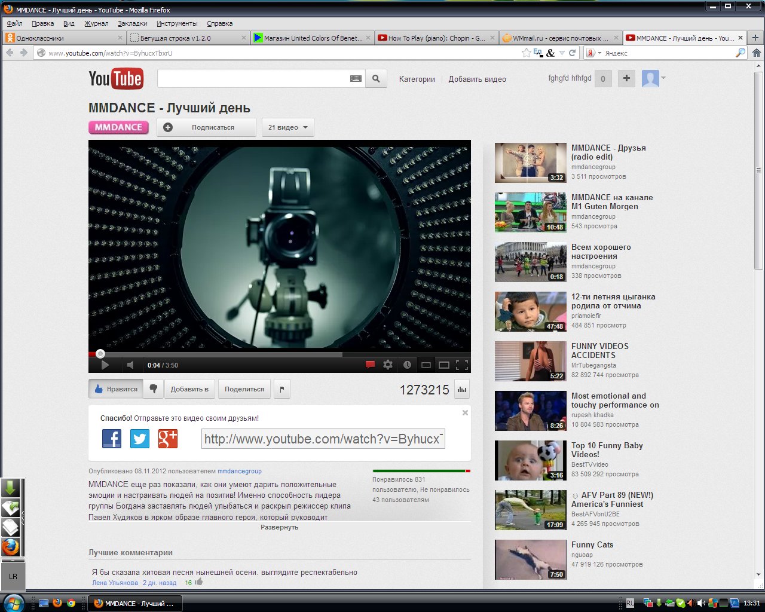Like the top comment thumbs-up
The width and height of the screenshot is (765, 612).
(199, 582)
